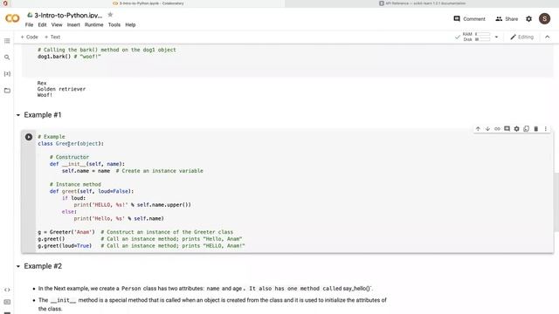Click the 'Example #2' heading text
This screenshot has height=314, width=559.
pos(43,266)
